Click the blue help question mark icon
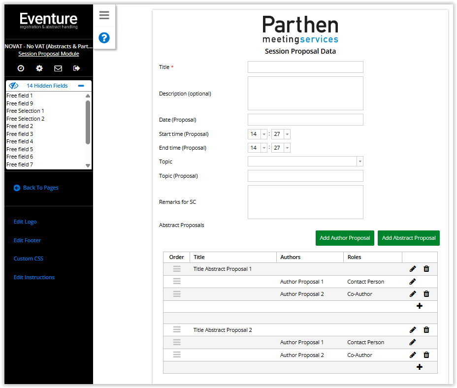The image size is (457, 388). [104, 38]
